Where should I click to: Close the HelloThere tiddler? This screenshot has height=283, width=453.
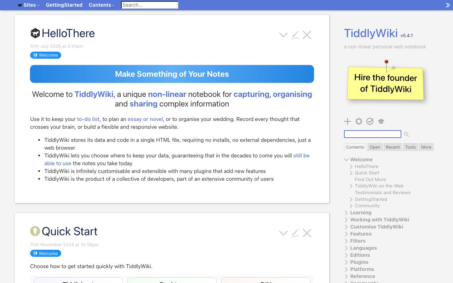click(x=307, y=35)
